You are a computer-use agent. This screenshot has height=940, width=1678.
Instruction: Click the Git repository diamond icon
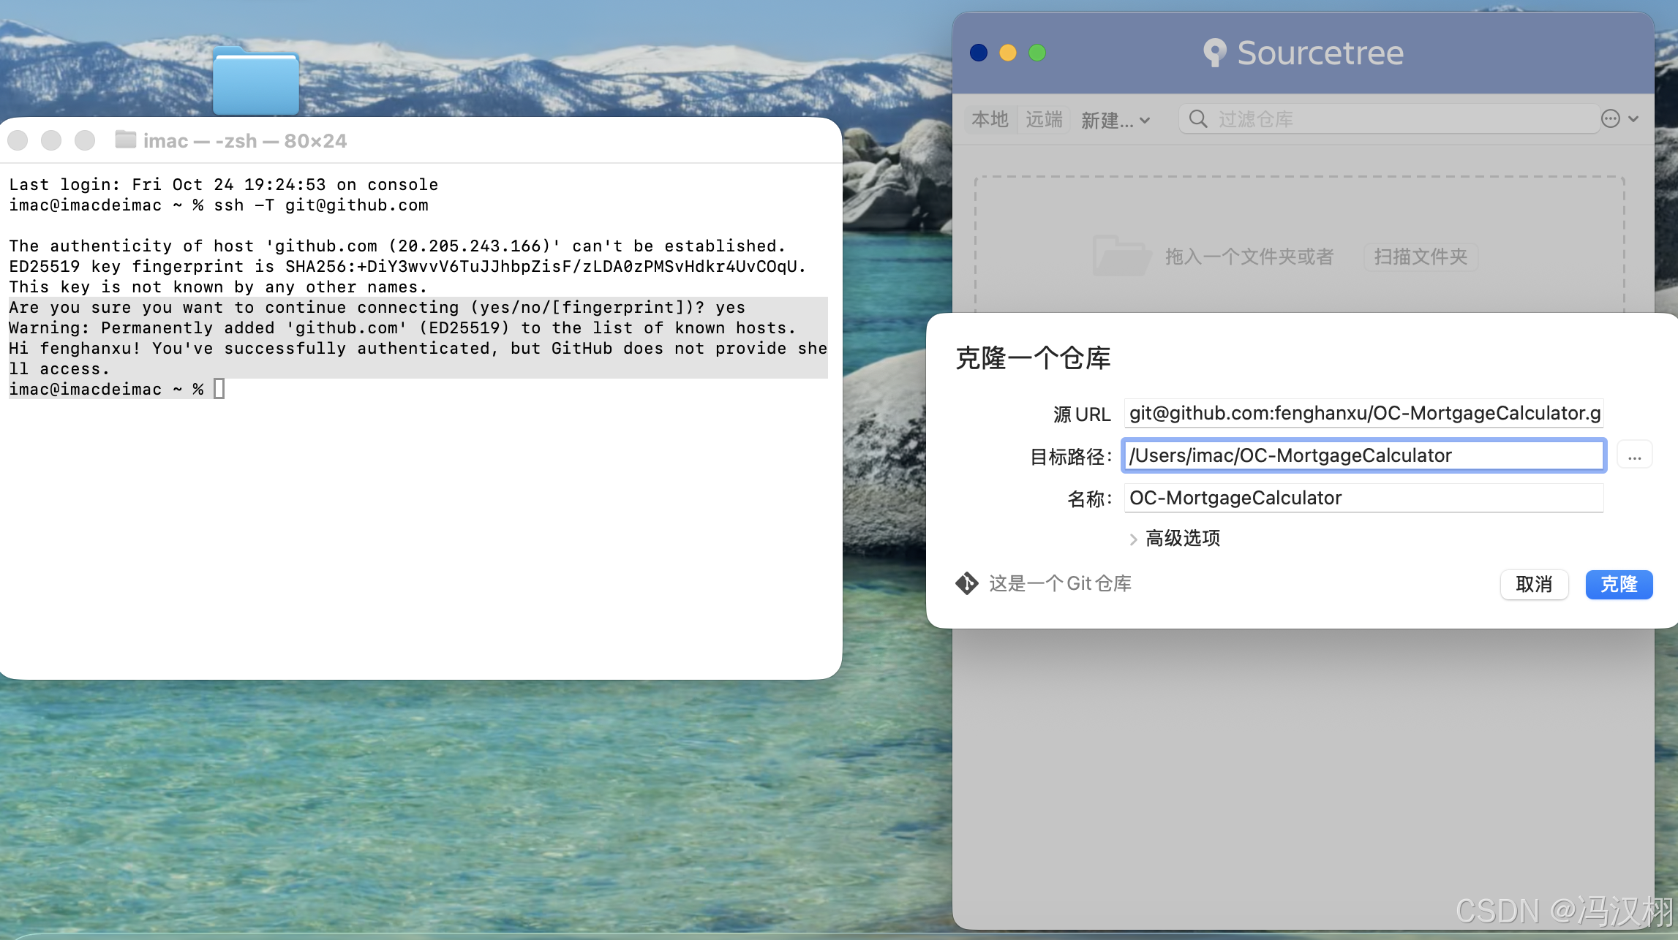click(966, 583)
